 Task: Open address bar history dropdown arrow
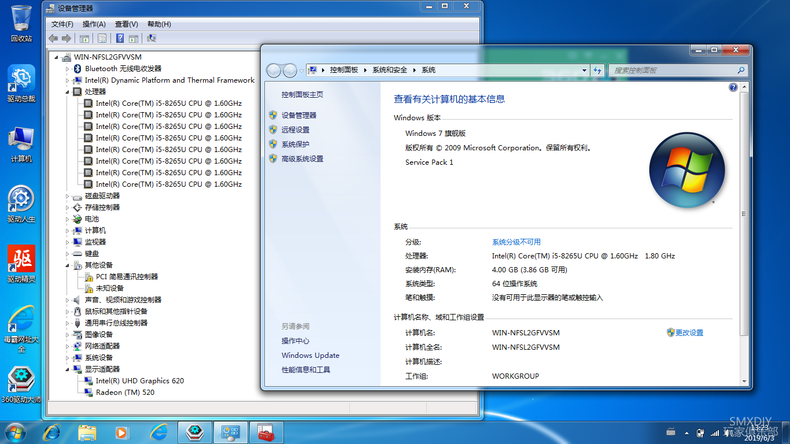coord(584,70)
